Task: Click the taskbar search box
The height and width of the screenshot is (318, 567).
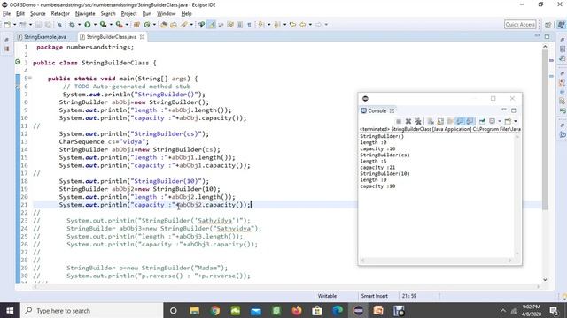Action: coord(91,310)
